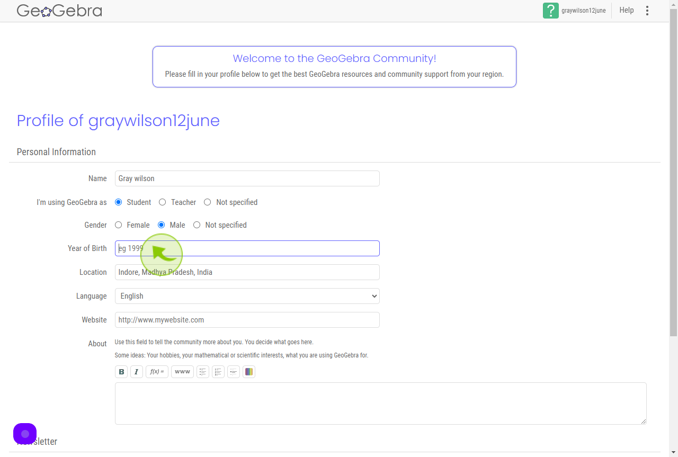This screenshot has width=678, height=457.
Task: Click the Language label
Action: (92, 296)
